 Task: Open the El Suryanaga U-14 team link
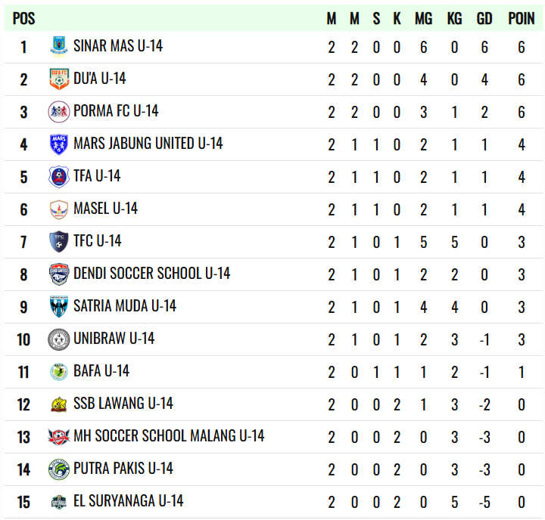tap(129, 501)
